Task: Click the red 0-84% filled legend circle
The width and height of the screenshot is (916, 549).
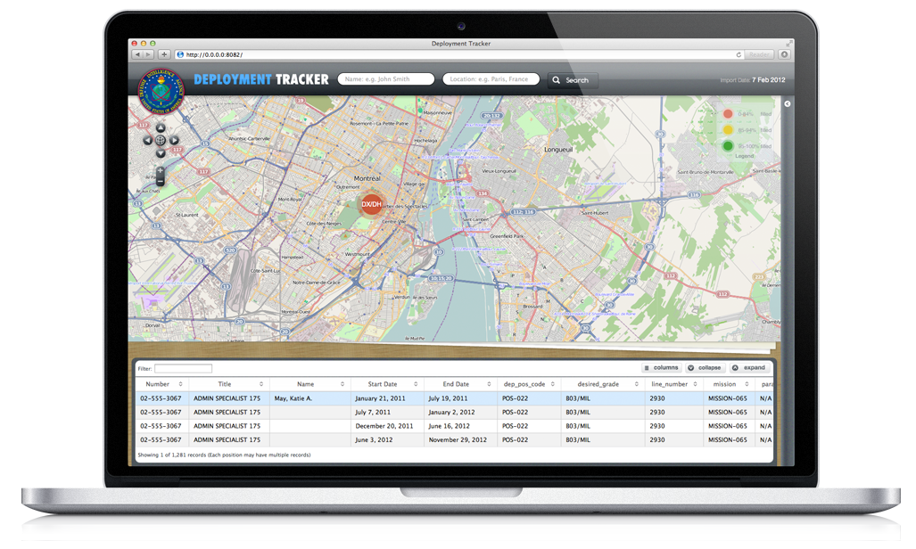Action: pyautogui.click(x=728, y=114)
